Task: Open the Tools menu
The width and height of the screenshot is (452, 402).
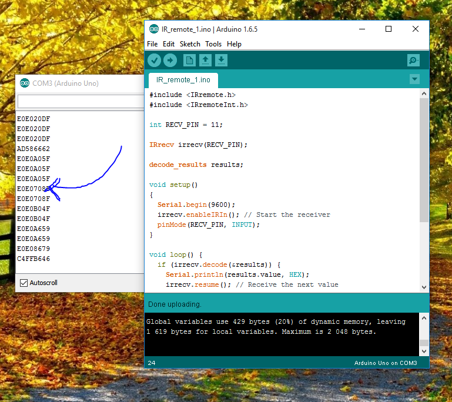Action: coord(213,44)
